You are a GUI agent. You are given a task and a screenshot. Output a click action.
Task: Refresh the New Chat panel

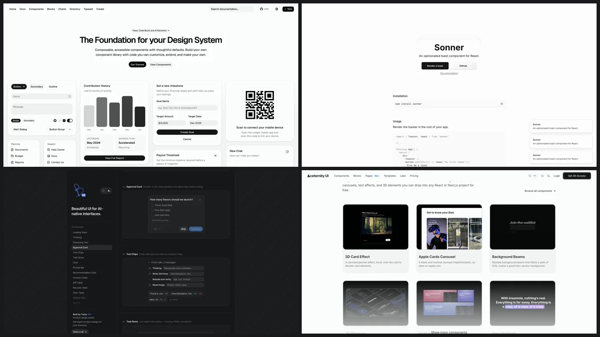pyautogui.click(x=287, y=151)
